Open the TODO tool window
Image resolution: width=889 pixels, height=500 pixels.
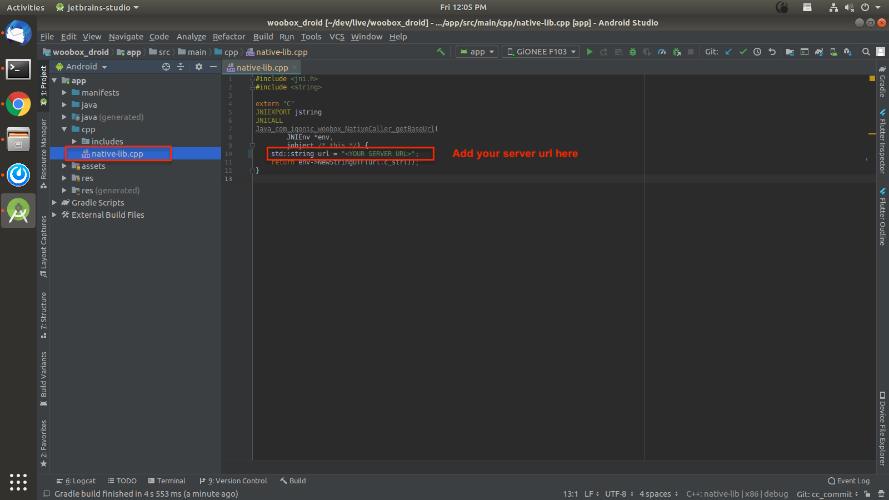(x=122, y=481)
